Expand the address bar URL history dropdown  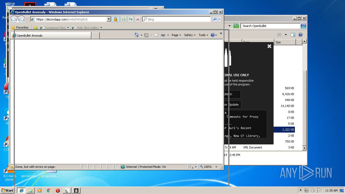(x=109, y=19)
